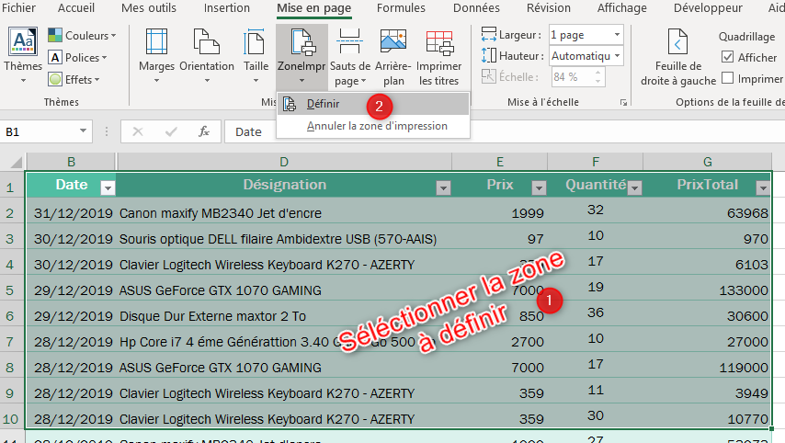Click PrixTotal value 10770
Image resolution: width=785 pixels, height=443 pixels.
pos(707,418)
